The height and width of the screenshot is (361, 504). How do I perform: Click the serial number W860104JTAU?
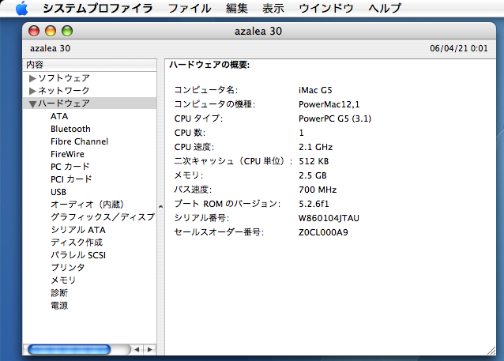[329, 218]
